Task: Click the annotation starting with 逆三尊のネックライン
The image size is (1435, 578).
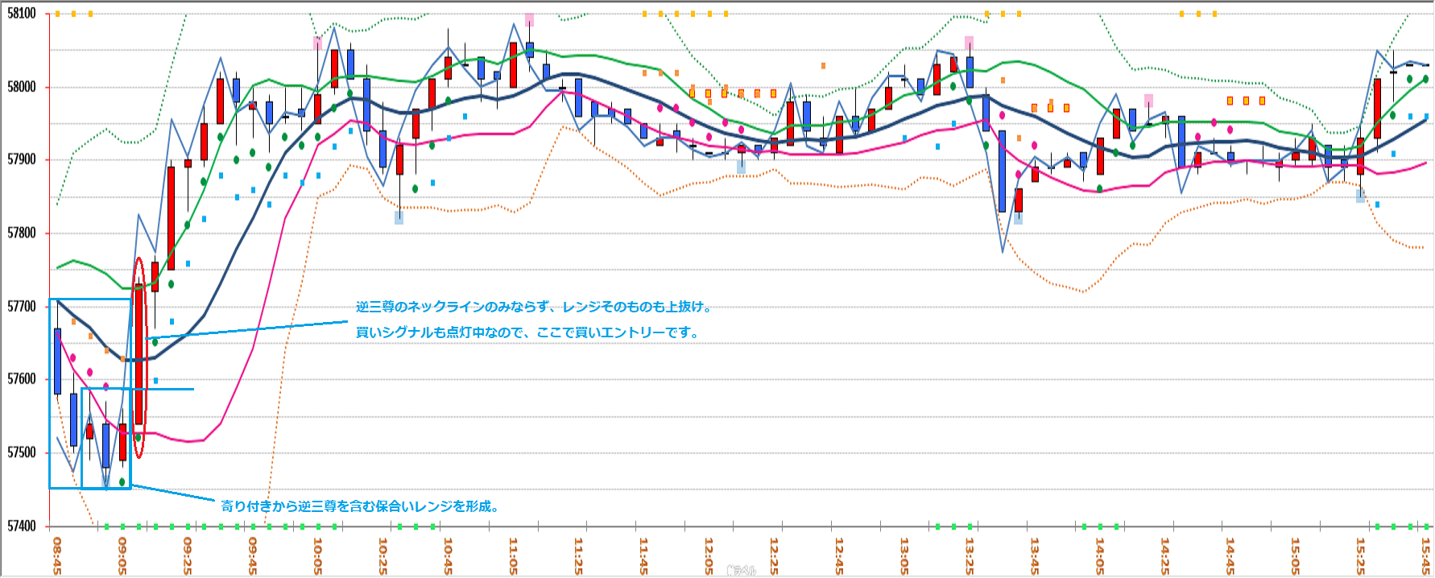Action: tap(534, 307)
